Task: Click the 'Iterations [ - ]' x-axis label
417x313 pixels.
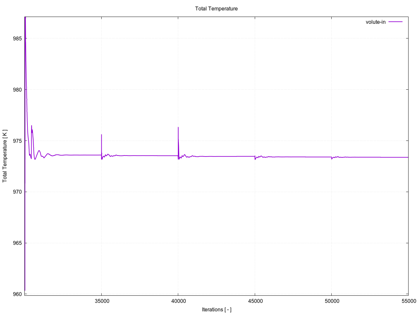Action: click(x=216, y=309)
